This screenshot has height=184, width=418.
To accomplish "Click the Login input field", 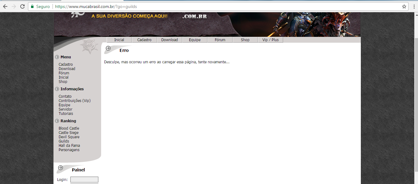I will (84, 179).
